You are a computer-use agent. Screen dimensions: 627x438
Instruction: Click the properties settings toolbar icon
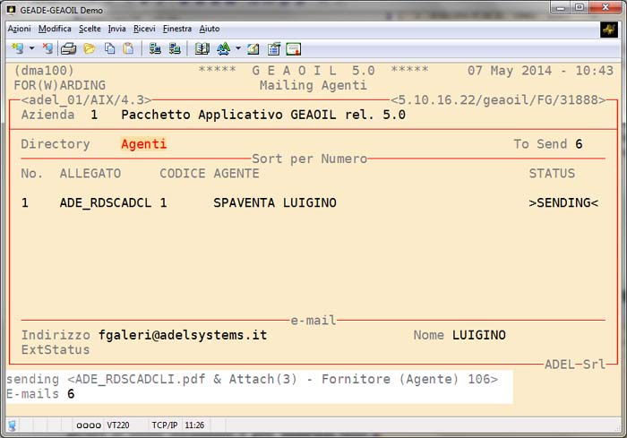pyautogui.click(x=273, y=48)
